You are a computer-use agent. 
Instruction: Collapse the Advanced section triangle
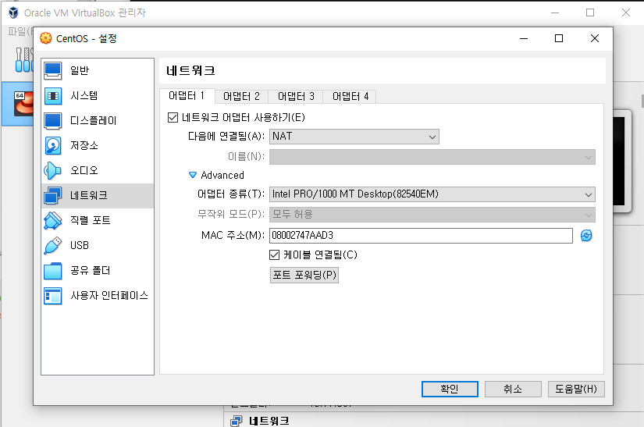click(192, 176)
